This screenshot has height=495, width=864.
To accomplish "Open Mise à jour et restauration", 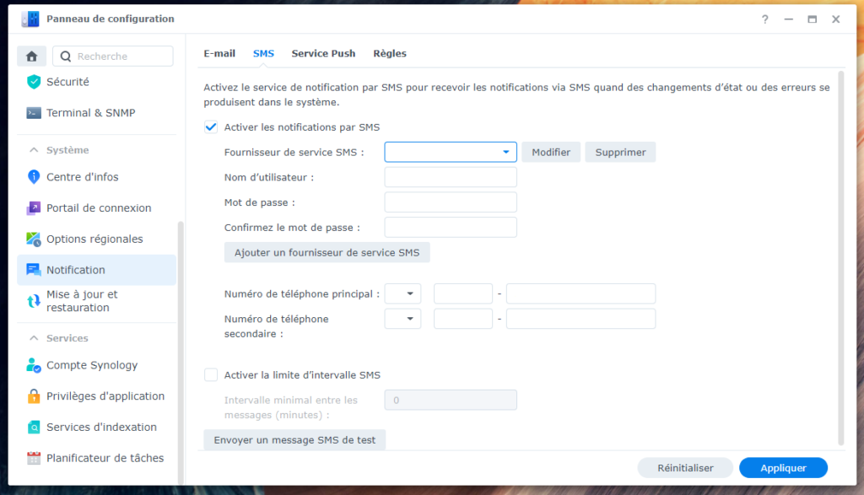I will [82, 301].
